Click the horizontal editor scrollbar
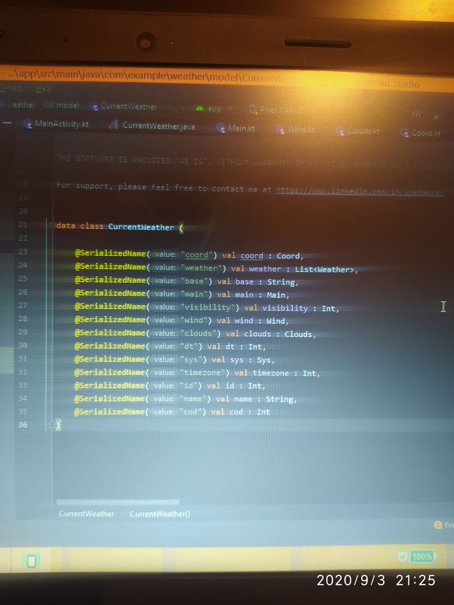Viewport: 454px width, 605px height. coord(118,502)
